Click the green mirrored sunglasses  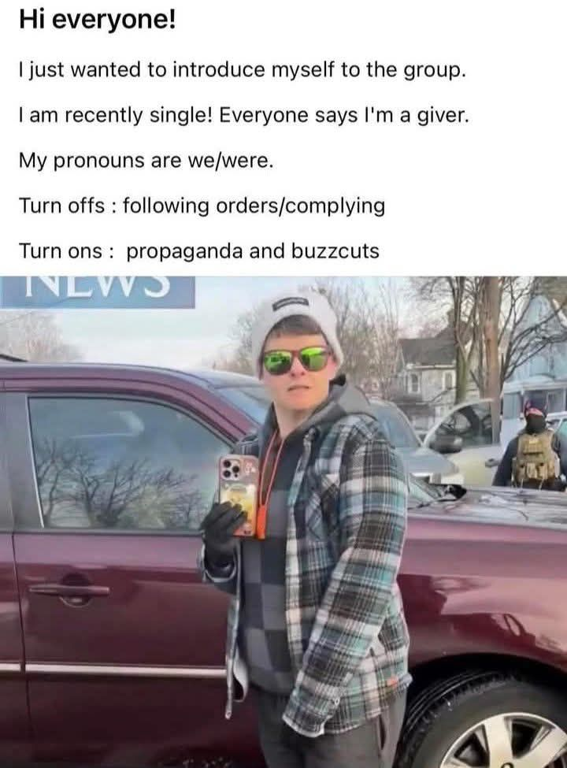(x=297, y=361)
